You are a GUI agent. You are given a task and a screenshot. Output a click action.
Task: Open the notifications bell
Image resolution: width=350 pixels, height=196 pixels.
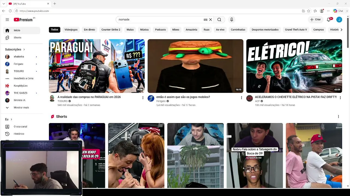click(x=329, y=20)
